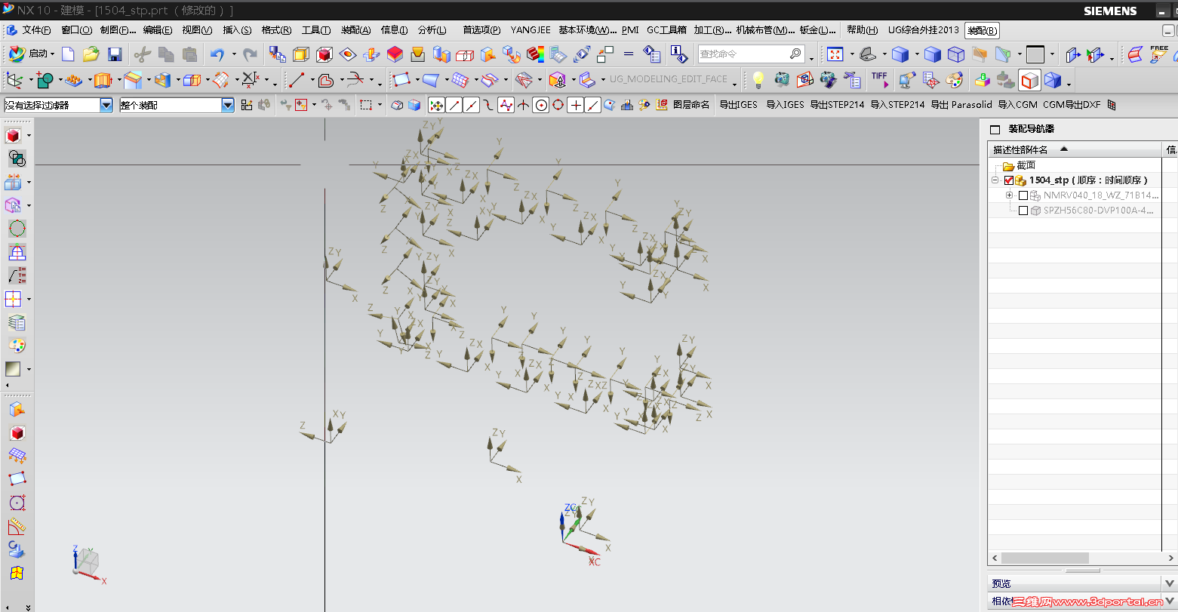Click the New file icon

coord(68,54)
